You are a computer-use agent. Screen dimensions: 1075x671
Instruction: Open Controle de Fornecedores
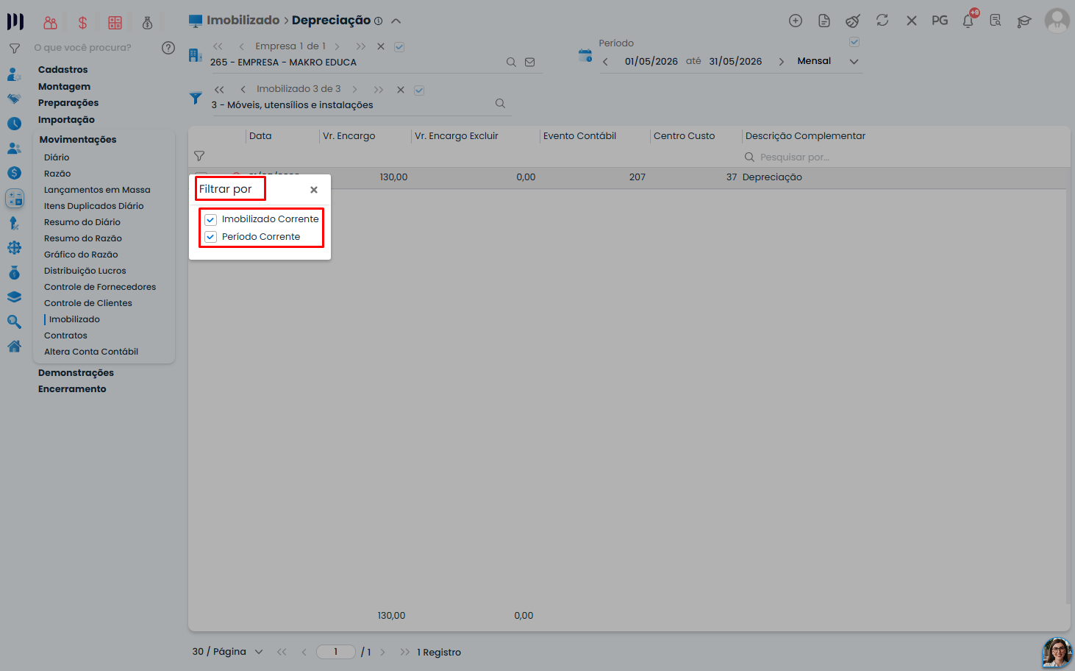click(100, 287)
